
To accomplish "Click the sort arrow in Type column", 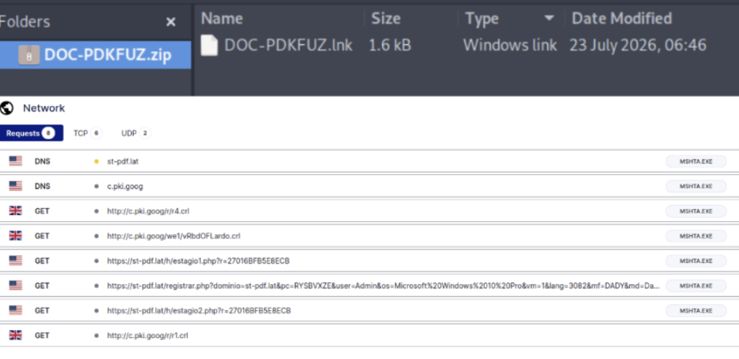I will click(549, 19).
